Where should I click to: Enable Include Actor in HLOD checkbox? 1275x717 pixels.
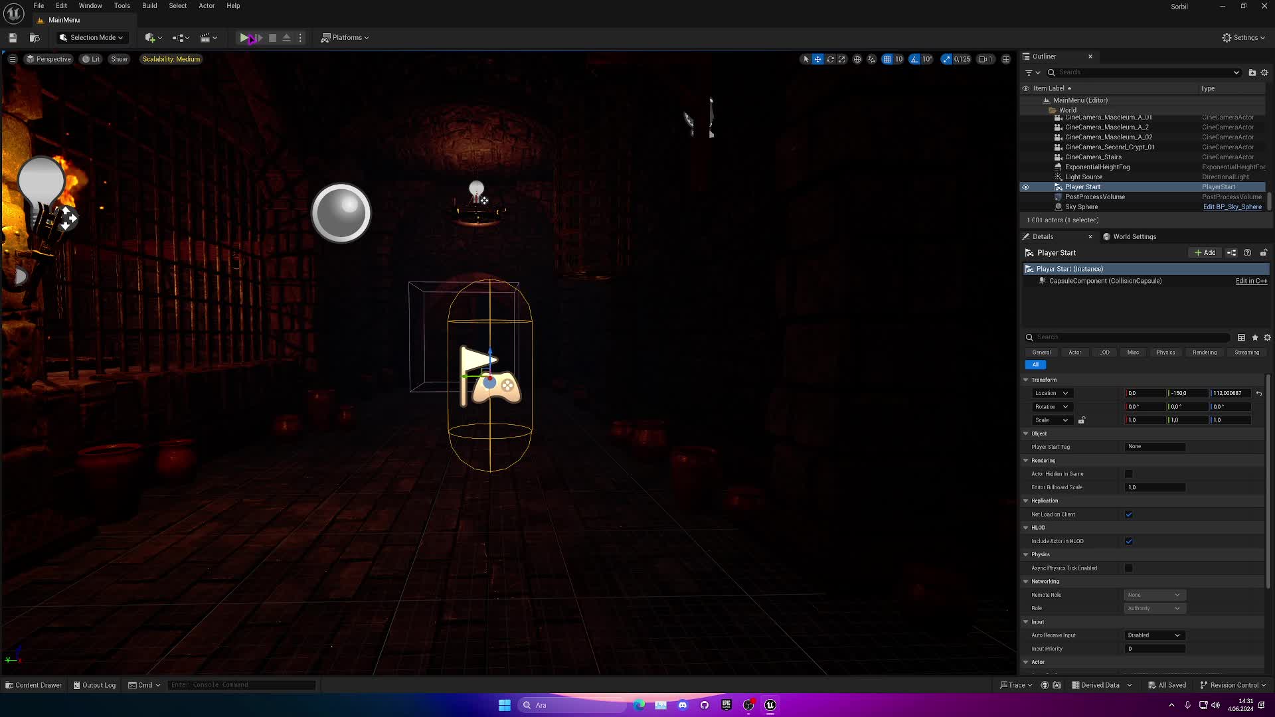tap(1129, 541)
